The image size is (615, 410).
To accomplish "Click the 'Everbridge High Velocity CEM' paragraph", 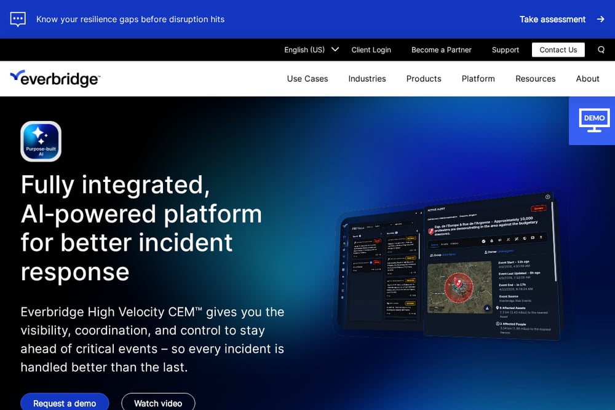I will 152,339.
